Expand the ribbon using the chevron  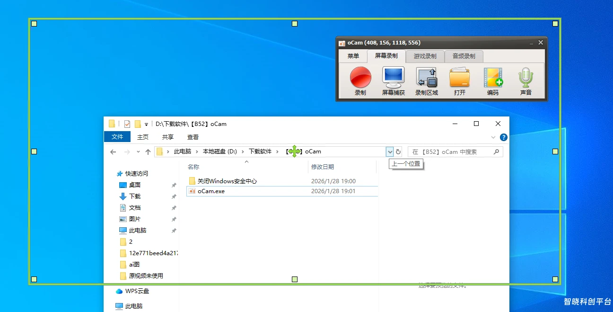click(x=493, y=137)
